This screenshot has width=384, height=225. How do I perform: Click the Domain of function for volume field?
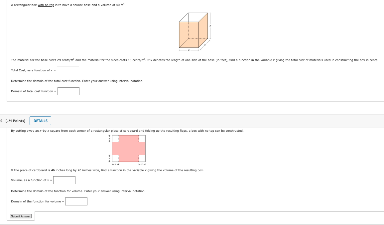[76, 201]
